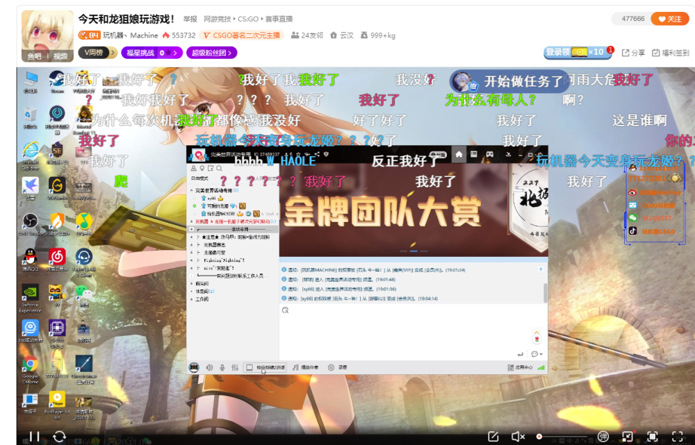Click the speaker icon in the YY bottom toolbar
Screen dimensions: 695x445
(209, 367)
